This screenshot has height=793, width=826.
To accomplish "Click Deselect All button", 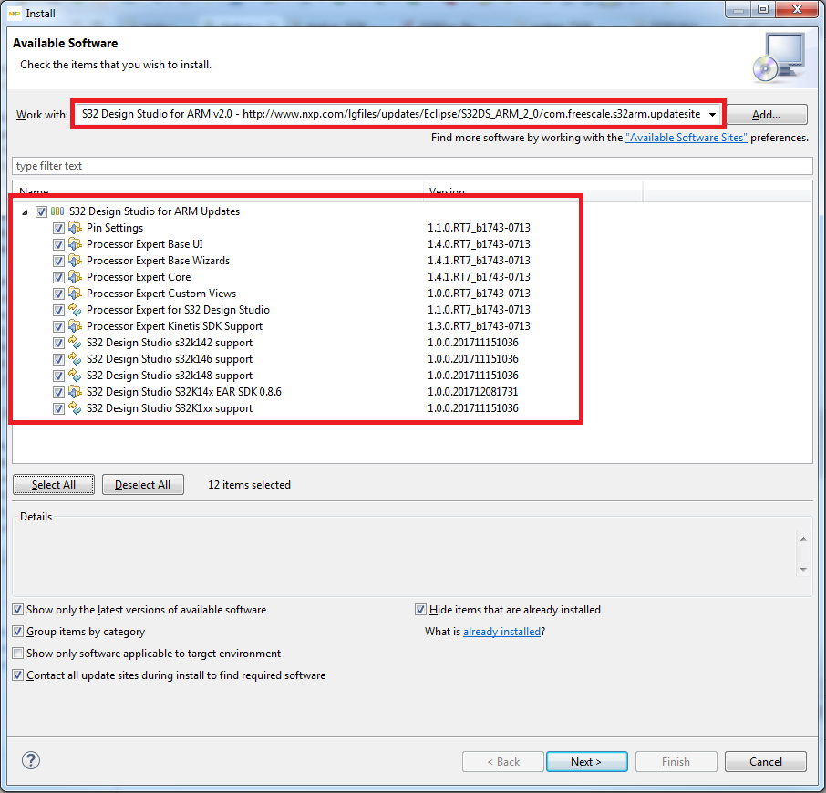I will click(143, 484).
